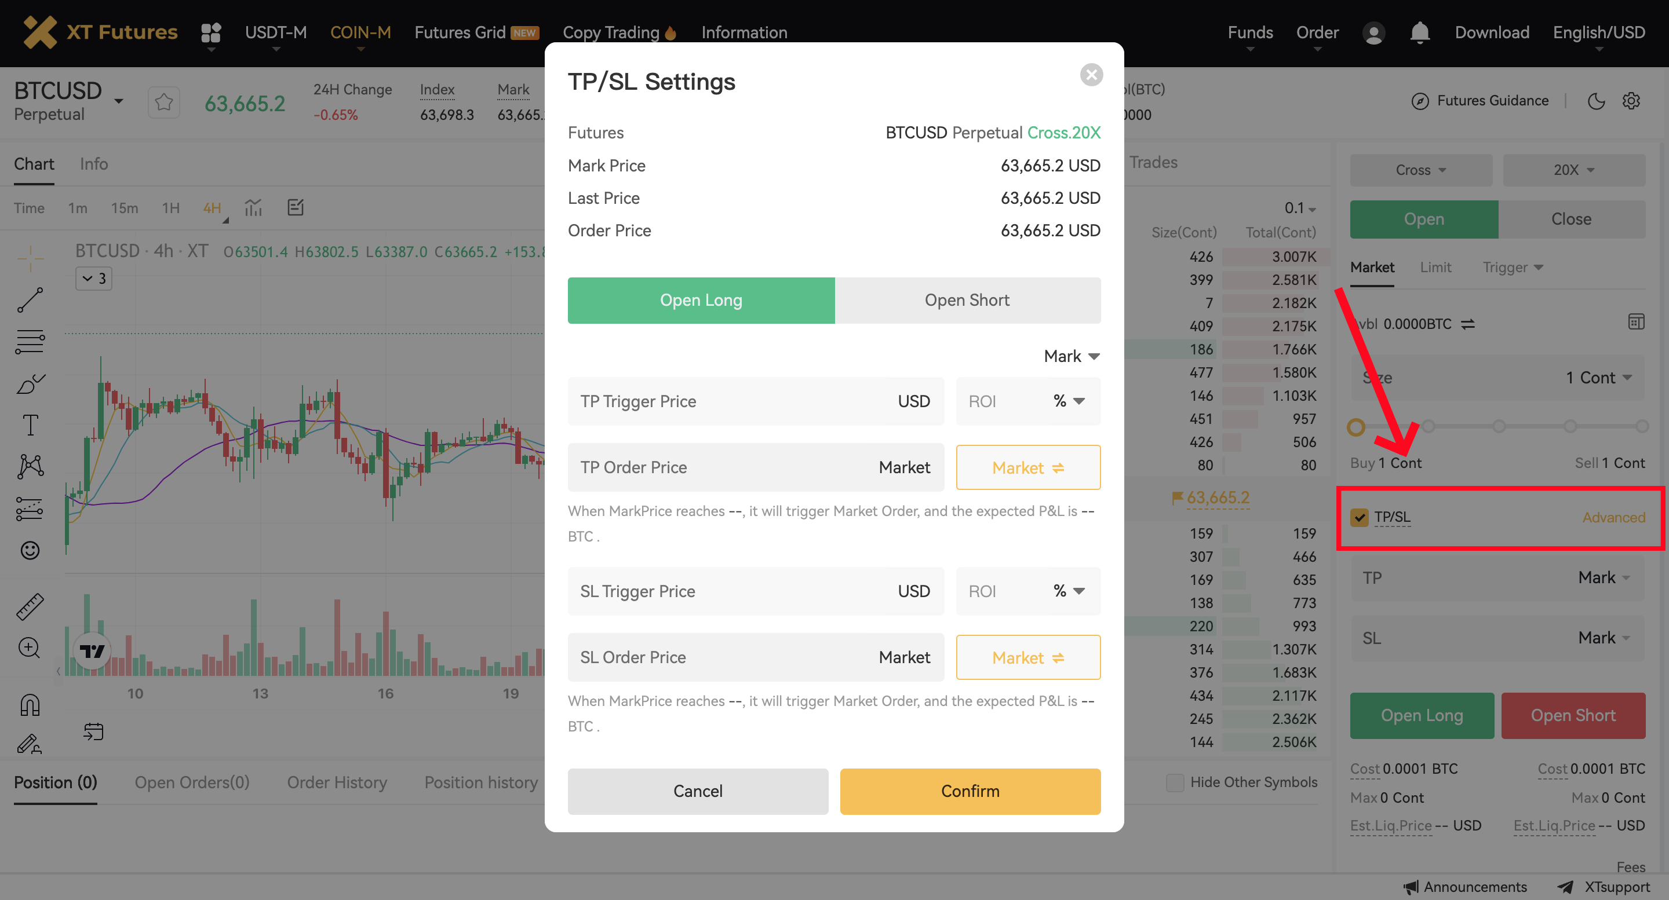Open the calculator icon

click(x=1636, y=322)
